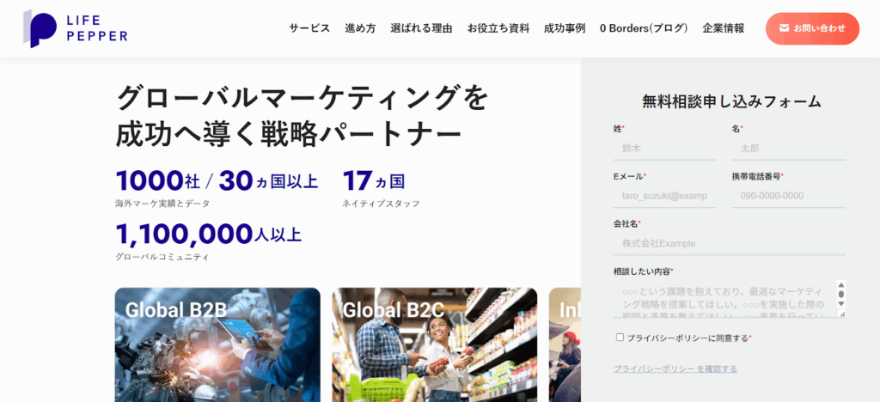880x402 pixels.
Task: Select 企業情報 in the header
Action: (x=724, y=28)
